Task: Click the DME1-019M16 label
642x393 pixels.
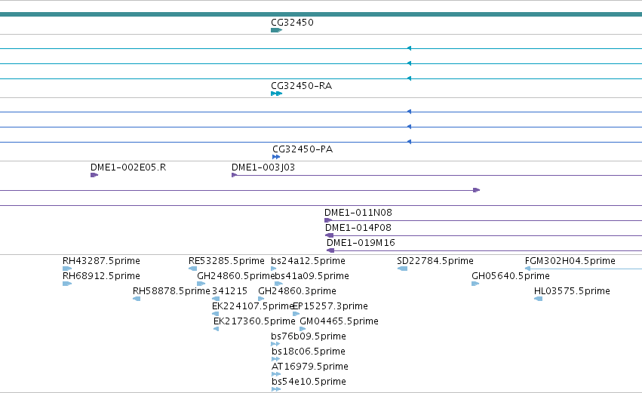Action: point(361,243)
